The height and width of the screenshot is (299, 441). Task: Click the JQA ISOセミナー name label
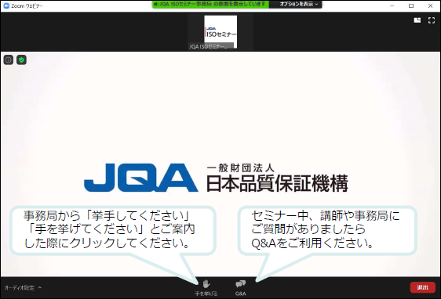(211, 46)
